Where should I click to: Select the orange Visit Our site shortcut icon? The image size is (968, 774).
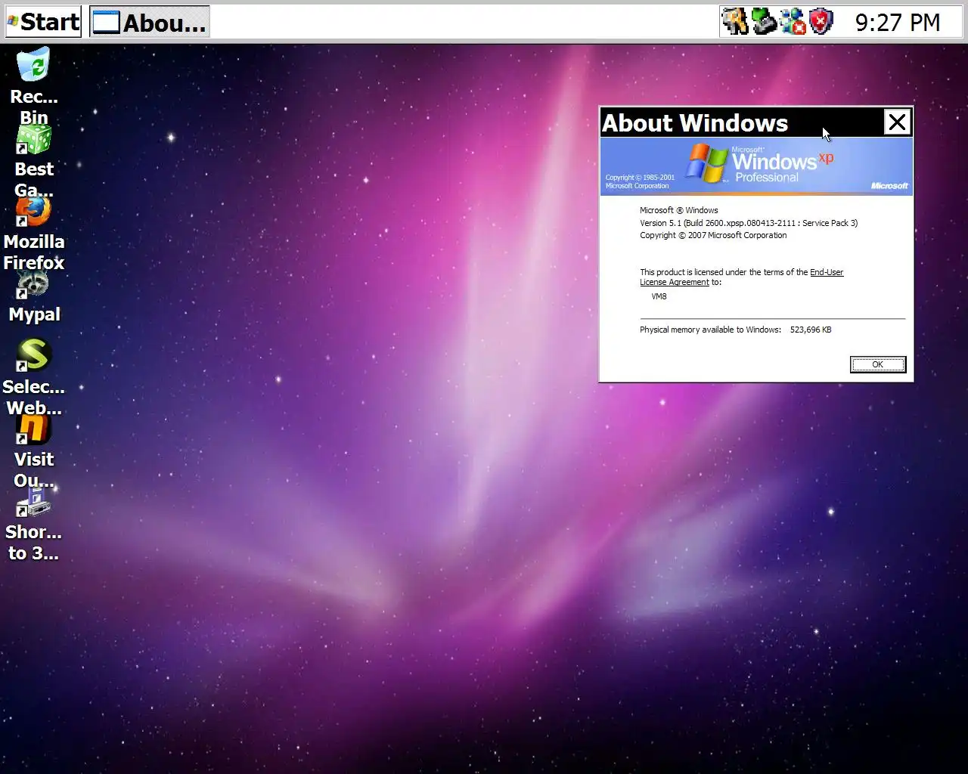[33, 429]
